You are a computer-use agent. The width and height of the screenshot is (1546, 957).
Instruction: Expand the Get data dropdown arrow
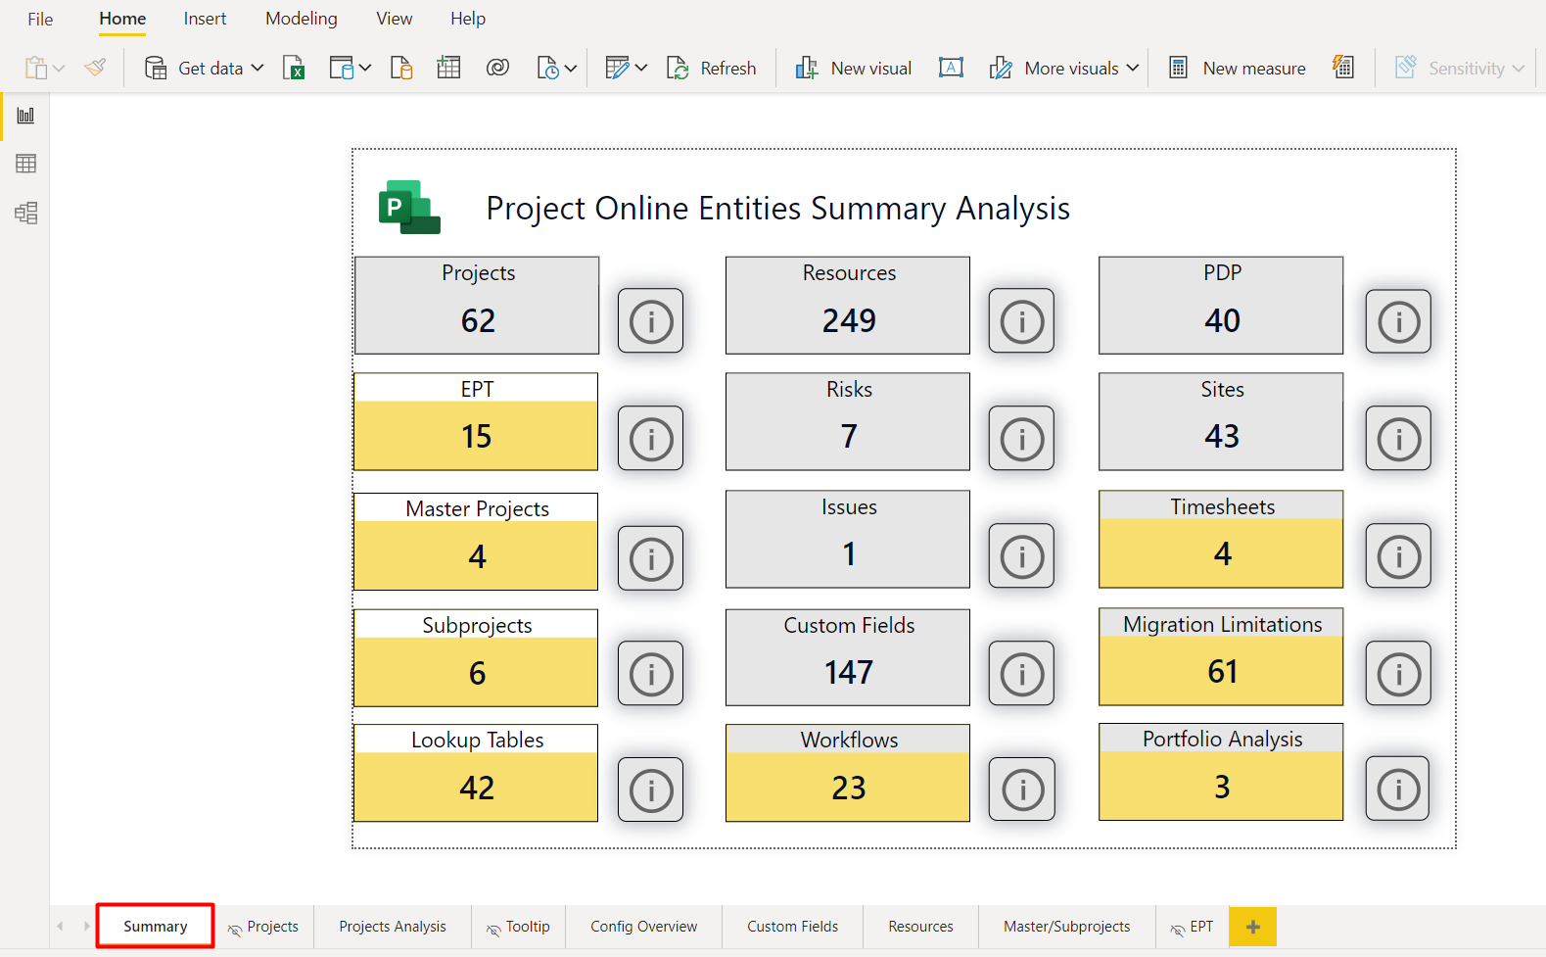(x=258, y=68)
